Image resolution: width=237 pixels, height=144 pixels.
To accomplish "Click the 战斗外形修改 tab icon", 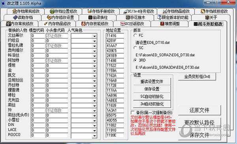I will point(196,24).
